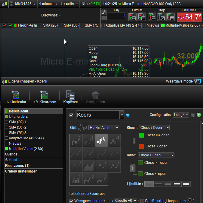Viewport: 203px width, 203px height.
Task: Click the +/+ Indicator icon
Action: [16, 95]
